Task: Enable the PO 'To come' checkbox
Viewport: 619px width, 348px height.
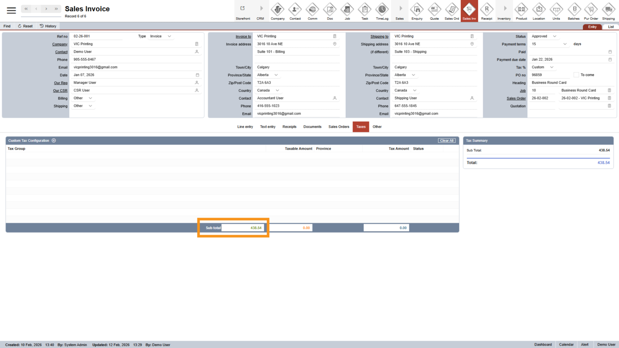Action: point(576,75)
